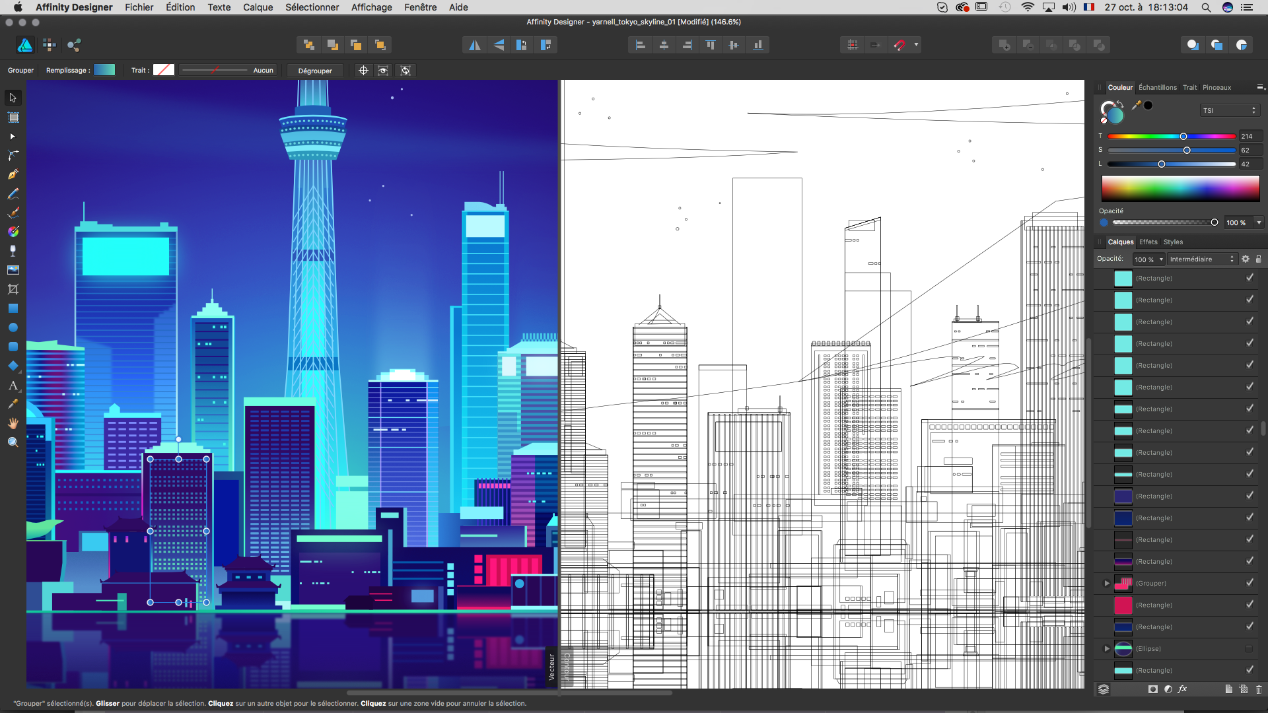Image resolution: width=1268 pixels, height=713 pixels.
Task: Select the Color Picker eyedropper tool
Action: [x=13, y=404]
